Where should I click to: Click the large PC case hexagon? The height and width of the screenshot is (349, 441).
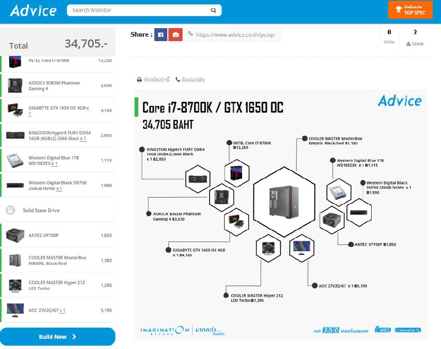click(284, 202)
